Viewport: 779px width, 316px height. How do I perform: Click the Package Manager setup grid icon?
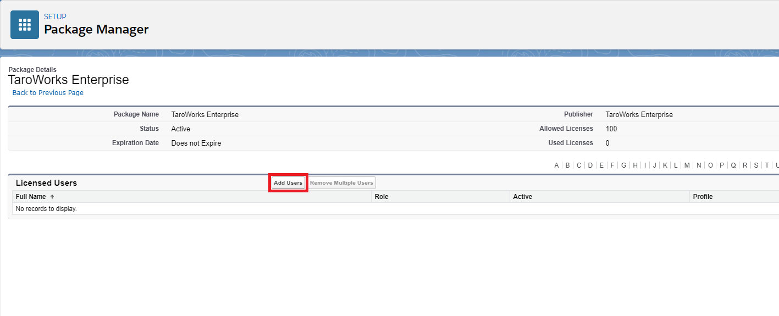(25, 25)
